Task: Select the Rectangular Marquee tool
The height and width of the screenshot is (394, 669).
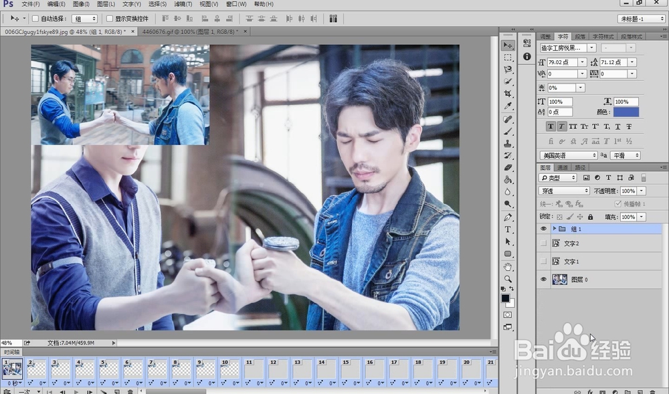Action: click(507, 58)
